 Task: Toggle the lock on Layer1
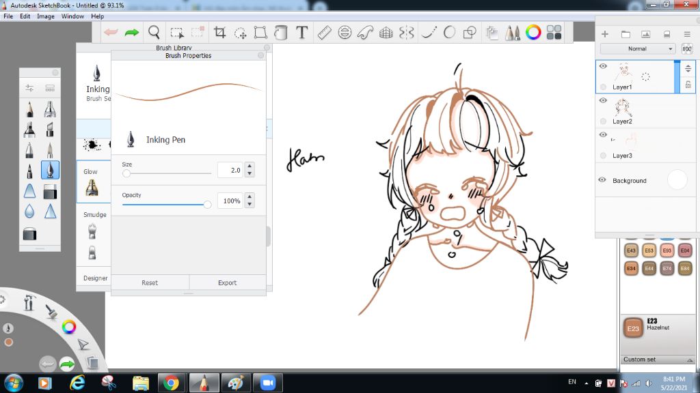click(x=688, y=85)
